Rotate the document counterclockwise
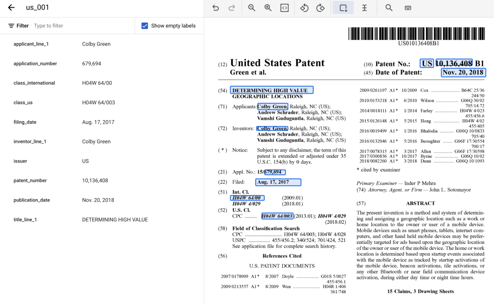The image size is (494, 304). click(304, 8)
